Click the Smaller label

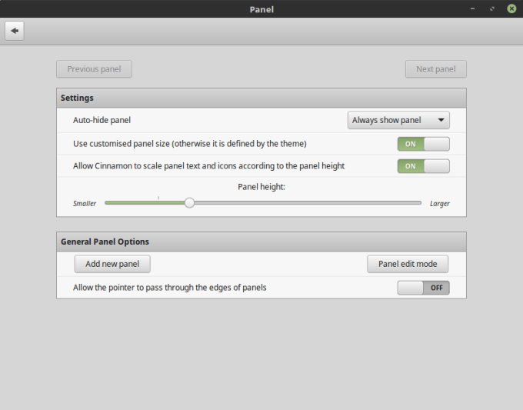coord(85,204)
